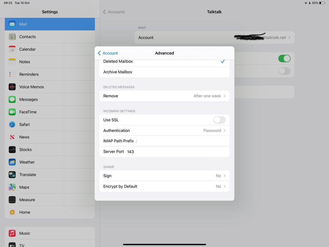Image resolution: width=329 pixels, height=247 pixels.
Task: Turn off the green switch in Talktalk panel
Action: (284, 59)
